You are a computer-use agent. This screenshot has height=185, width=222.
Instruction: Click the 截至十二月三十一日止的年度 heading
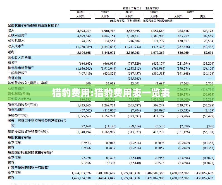141,8
